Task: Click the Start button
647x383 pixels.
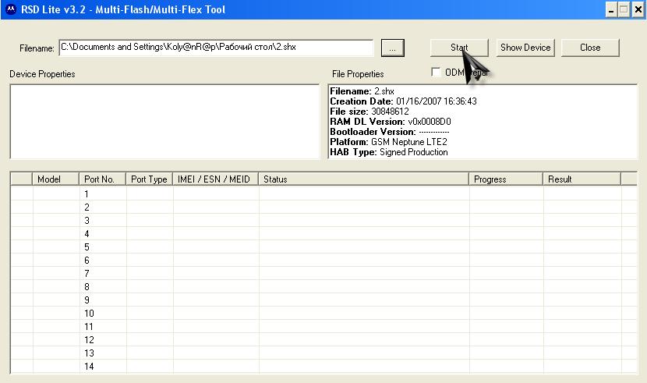Action: pyautogui.click(x=459, y=48)
